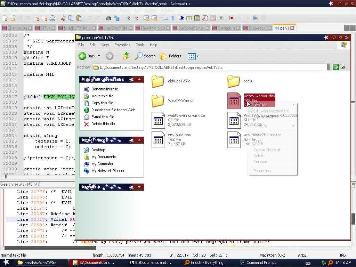Click the Paste clipboard icon in Notepad++
The height and width of the screenshot is (267, 356).
point(79,18)
